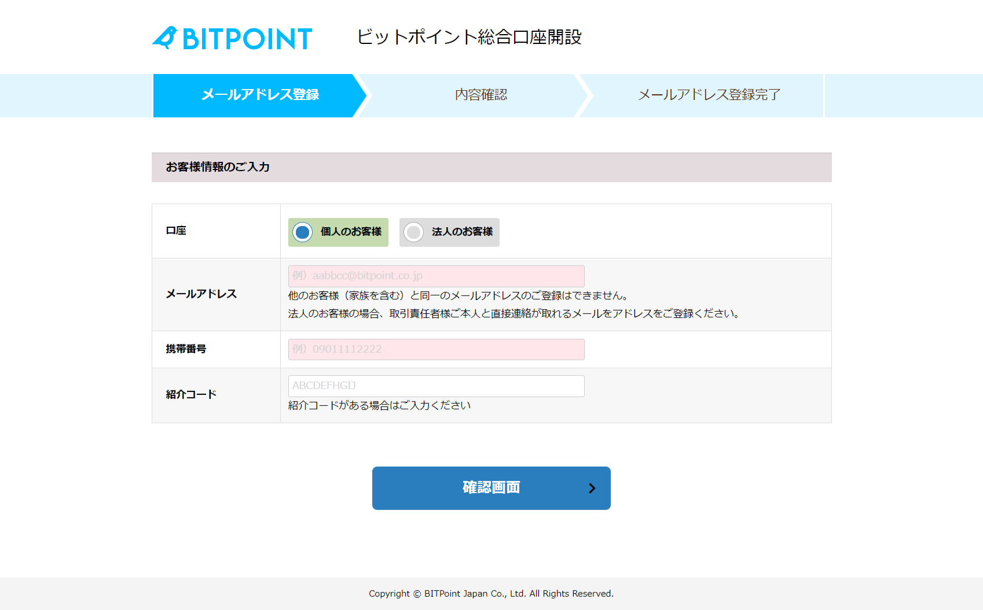Click the BITPOINT wordmark text
The image size is (983, 610).
click(249, 37)
